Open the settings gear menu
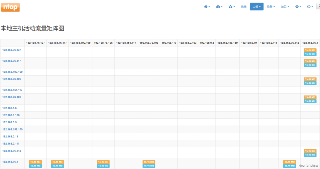The width and height of the screenshot is (320, 169). click(298, 7)
